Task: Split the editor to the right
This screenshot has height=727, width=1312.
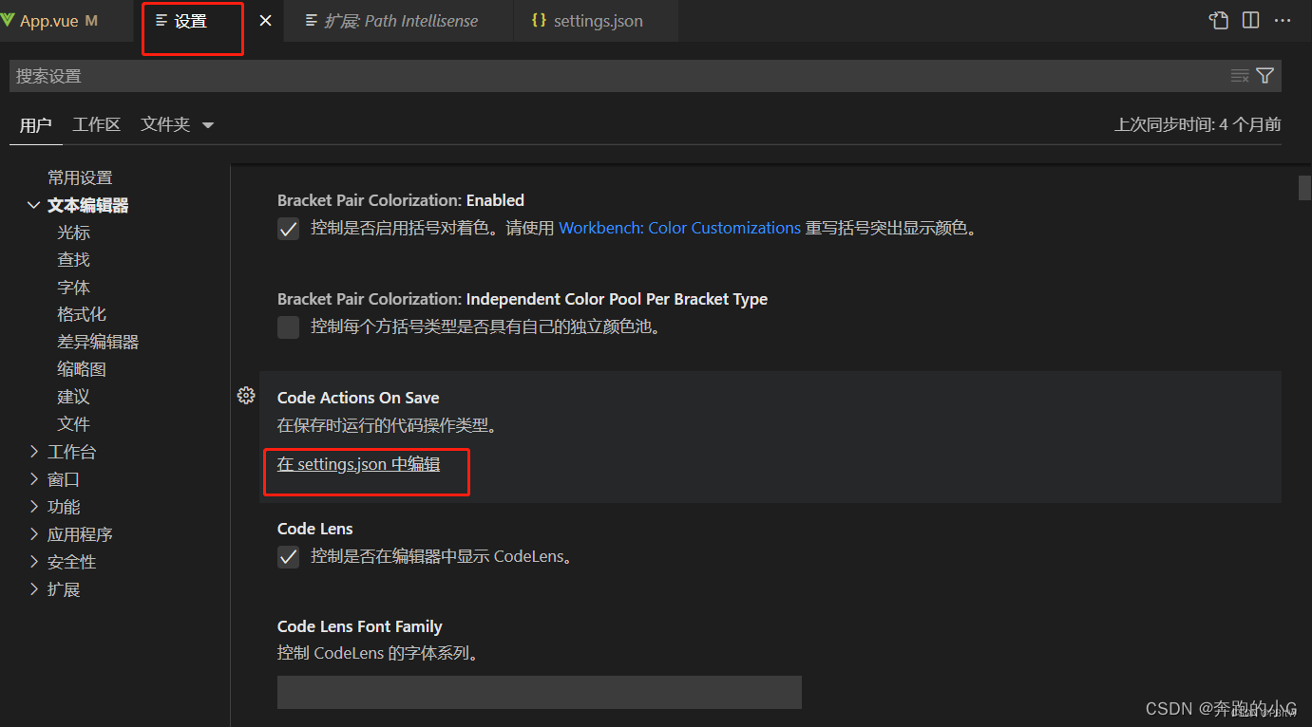Action: click(1251, 21)
